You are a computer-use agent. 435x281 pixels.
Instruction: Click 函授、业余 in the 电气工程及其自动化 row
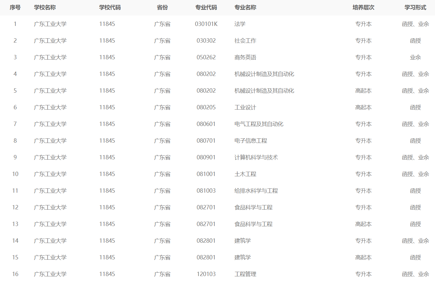point(415,124)
